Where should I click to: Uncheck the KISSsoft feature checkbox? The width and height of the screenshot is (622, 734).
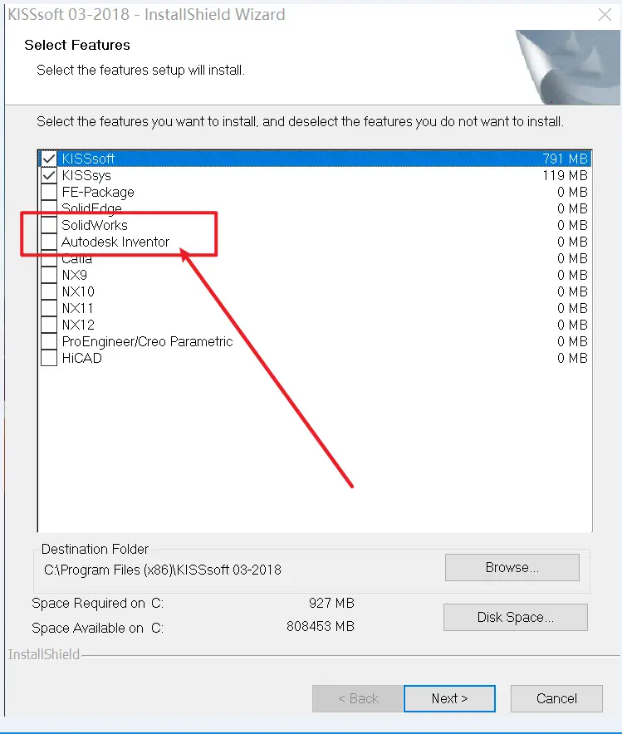tap(49, 159)
